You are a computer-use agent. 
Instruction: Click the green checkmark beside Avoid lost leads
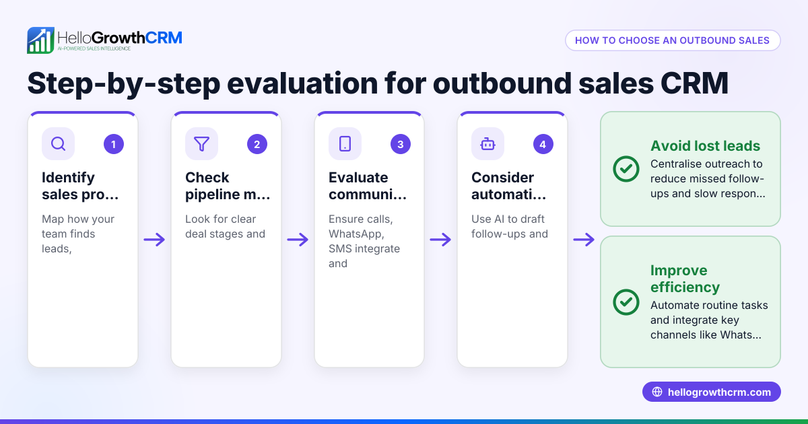(626, 169)
